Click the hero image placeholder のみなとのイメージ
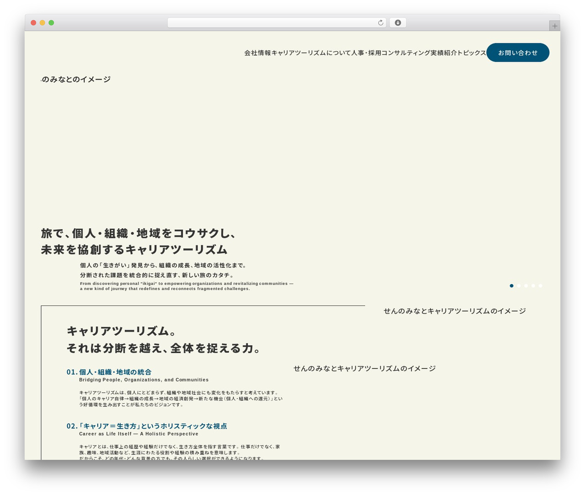The height and width of the screenshot is (495, 585). [76, 79]
